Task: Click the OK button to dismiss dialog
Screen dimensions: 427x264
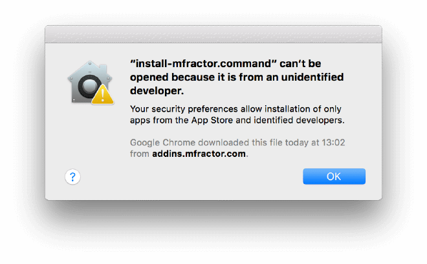Action: (x=334, y=177)
